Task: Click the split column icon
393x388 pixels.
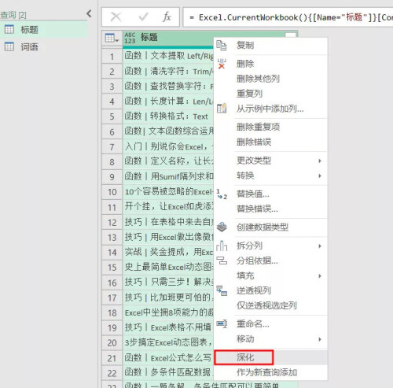Action: [222, 246]
